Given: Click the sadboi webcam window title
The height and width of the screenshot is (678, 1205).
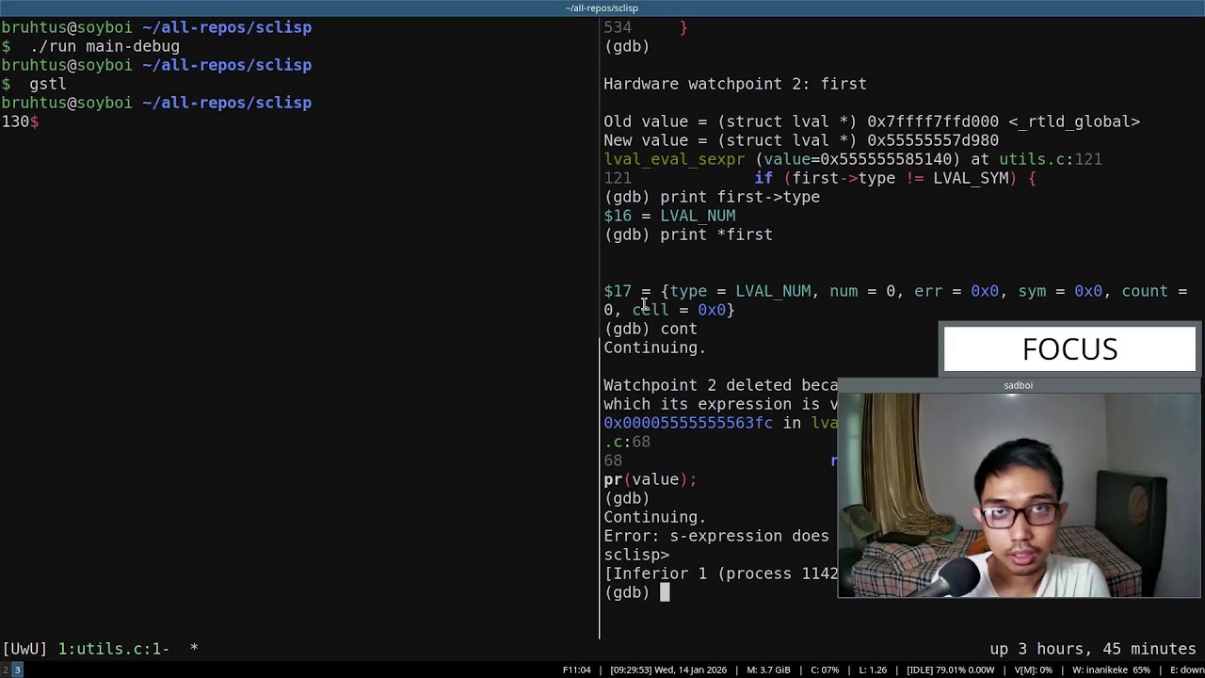Looking at the screenshot, I should click(1018, 385).
